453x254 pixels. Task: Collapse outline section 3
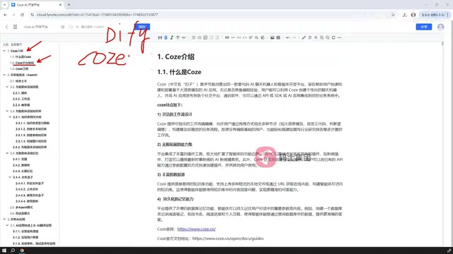coord(4,219)
